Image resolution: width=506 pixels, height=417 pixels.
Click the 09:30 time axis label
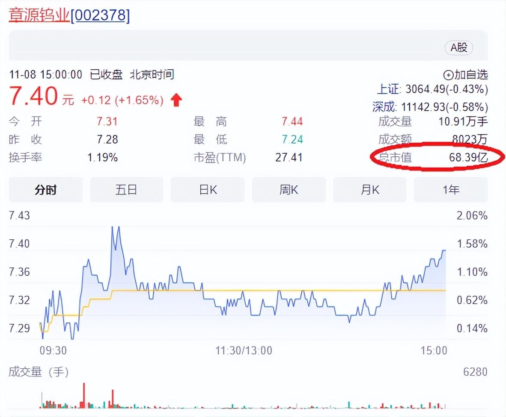coord(53,350)
